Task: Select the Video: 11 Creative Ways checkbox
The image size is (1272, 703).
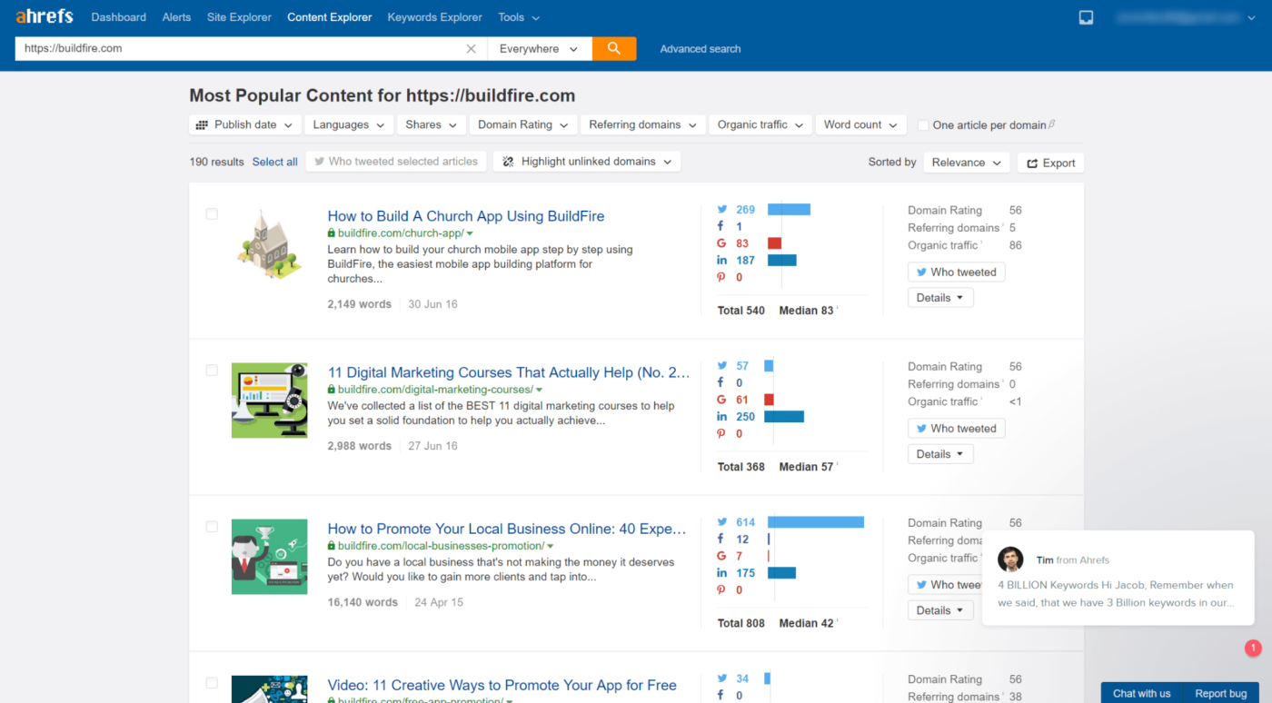Action: pyautogui.click(x=212, y=683)
